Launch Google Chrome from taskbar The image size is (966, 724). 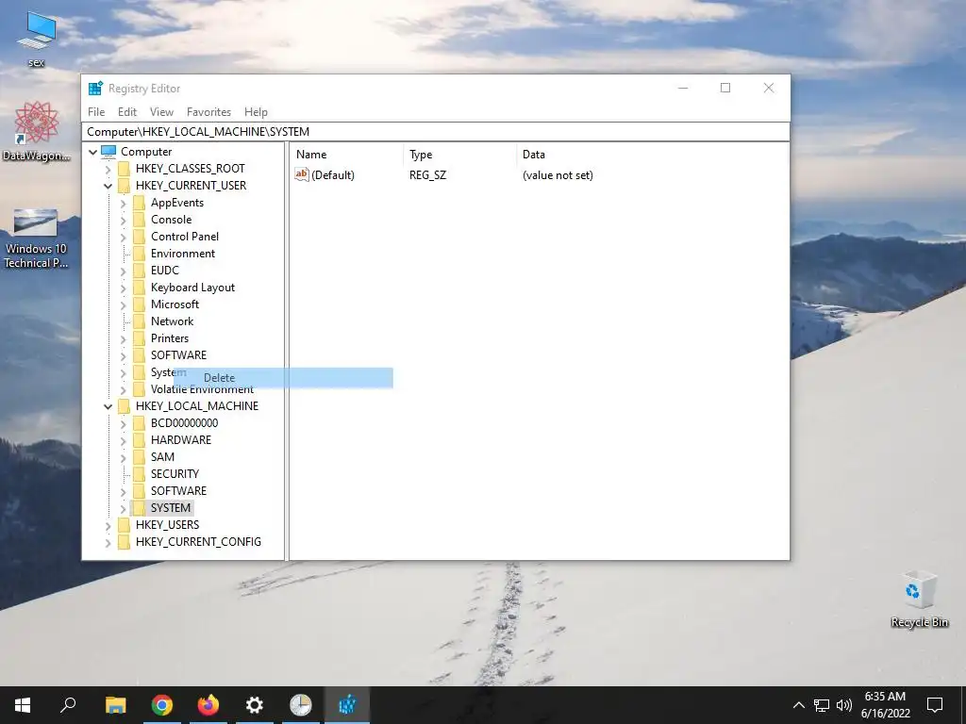click(162, 705)
